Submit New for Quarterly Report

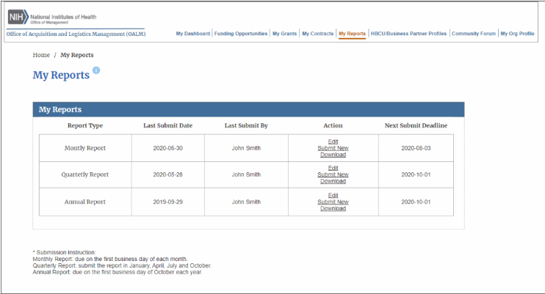click(x=333, y=174)
